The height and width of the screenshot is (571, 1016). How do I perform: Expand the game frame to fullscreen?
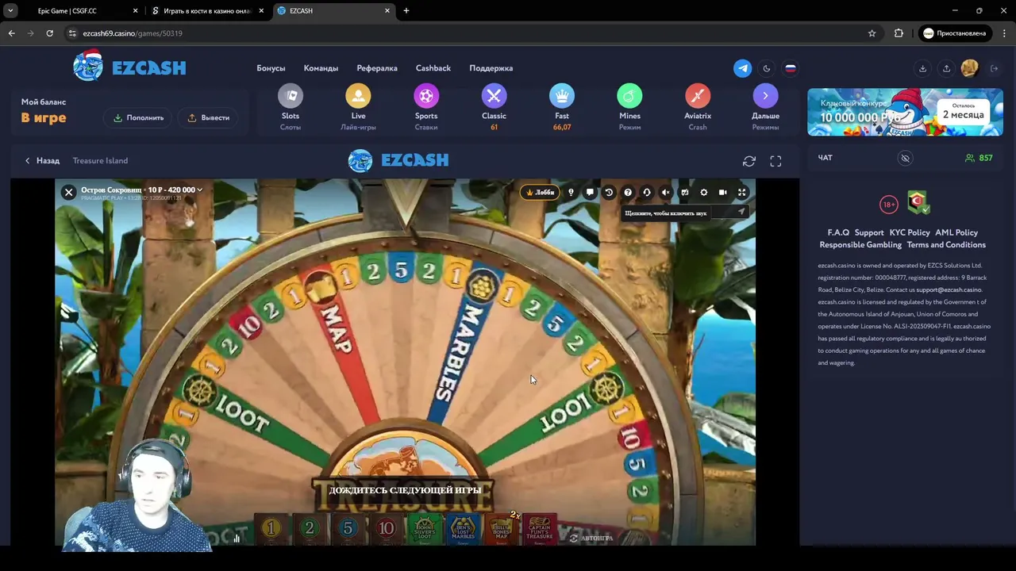point(775,161)
